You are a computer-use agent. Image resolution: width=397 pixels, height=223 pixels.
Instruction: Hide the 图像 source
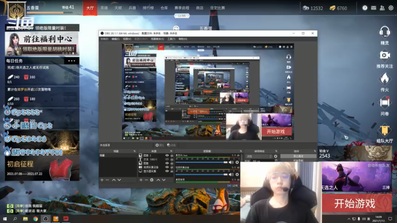(x=167, y=164)
